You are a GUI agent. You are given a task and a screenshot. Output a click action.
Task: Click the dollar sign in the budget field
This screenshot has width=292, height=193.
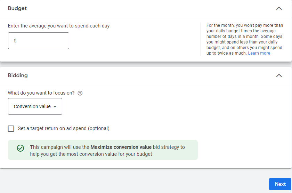pyautogui.click(x=15, y=41)
